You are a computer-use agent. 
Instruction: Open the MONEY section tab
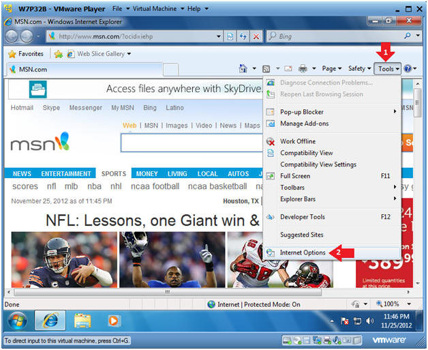(x=147, y=173)
